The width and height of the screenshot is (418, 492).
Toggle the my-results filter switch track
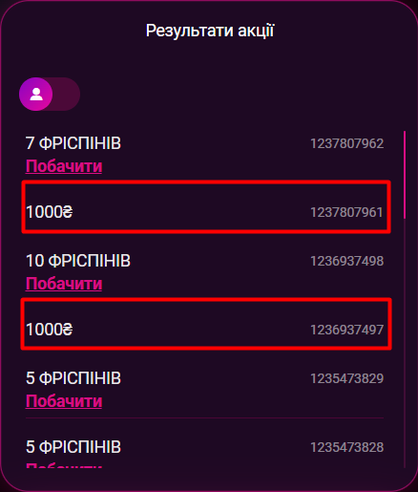(x=50, y=95)
